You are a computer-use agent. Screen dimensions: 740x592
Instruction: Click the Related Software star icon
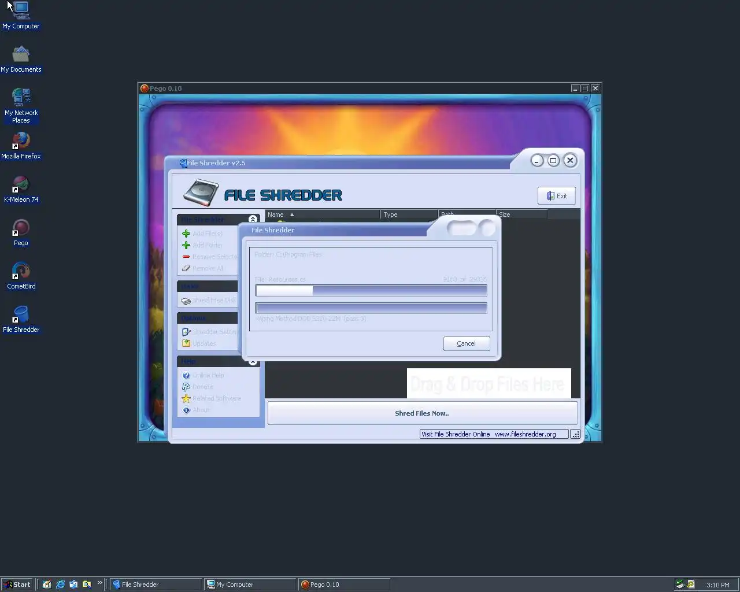point(186,398)
